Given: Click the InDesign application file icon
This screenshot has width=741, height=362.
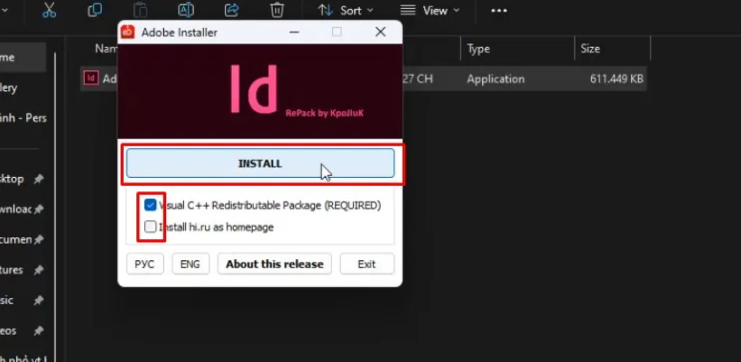Looking at the screenshot, I should (x=90, y=79).
